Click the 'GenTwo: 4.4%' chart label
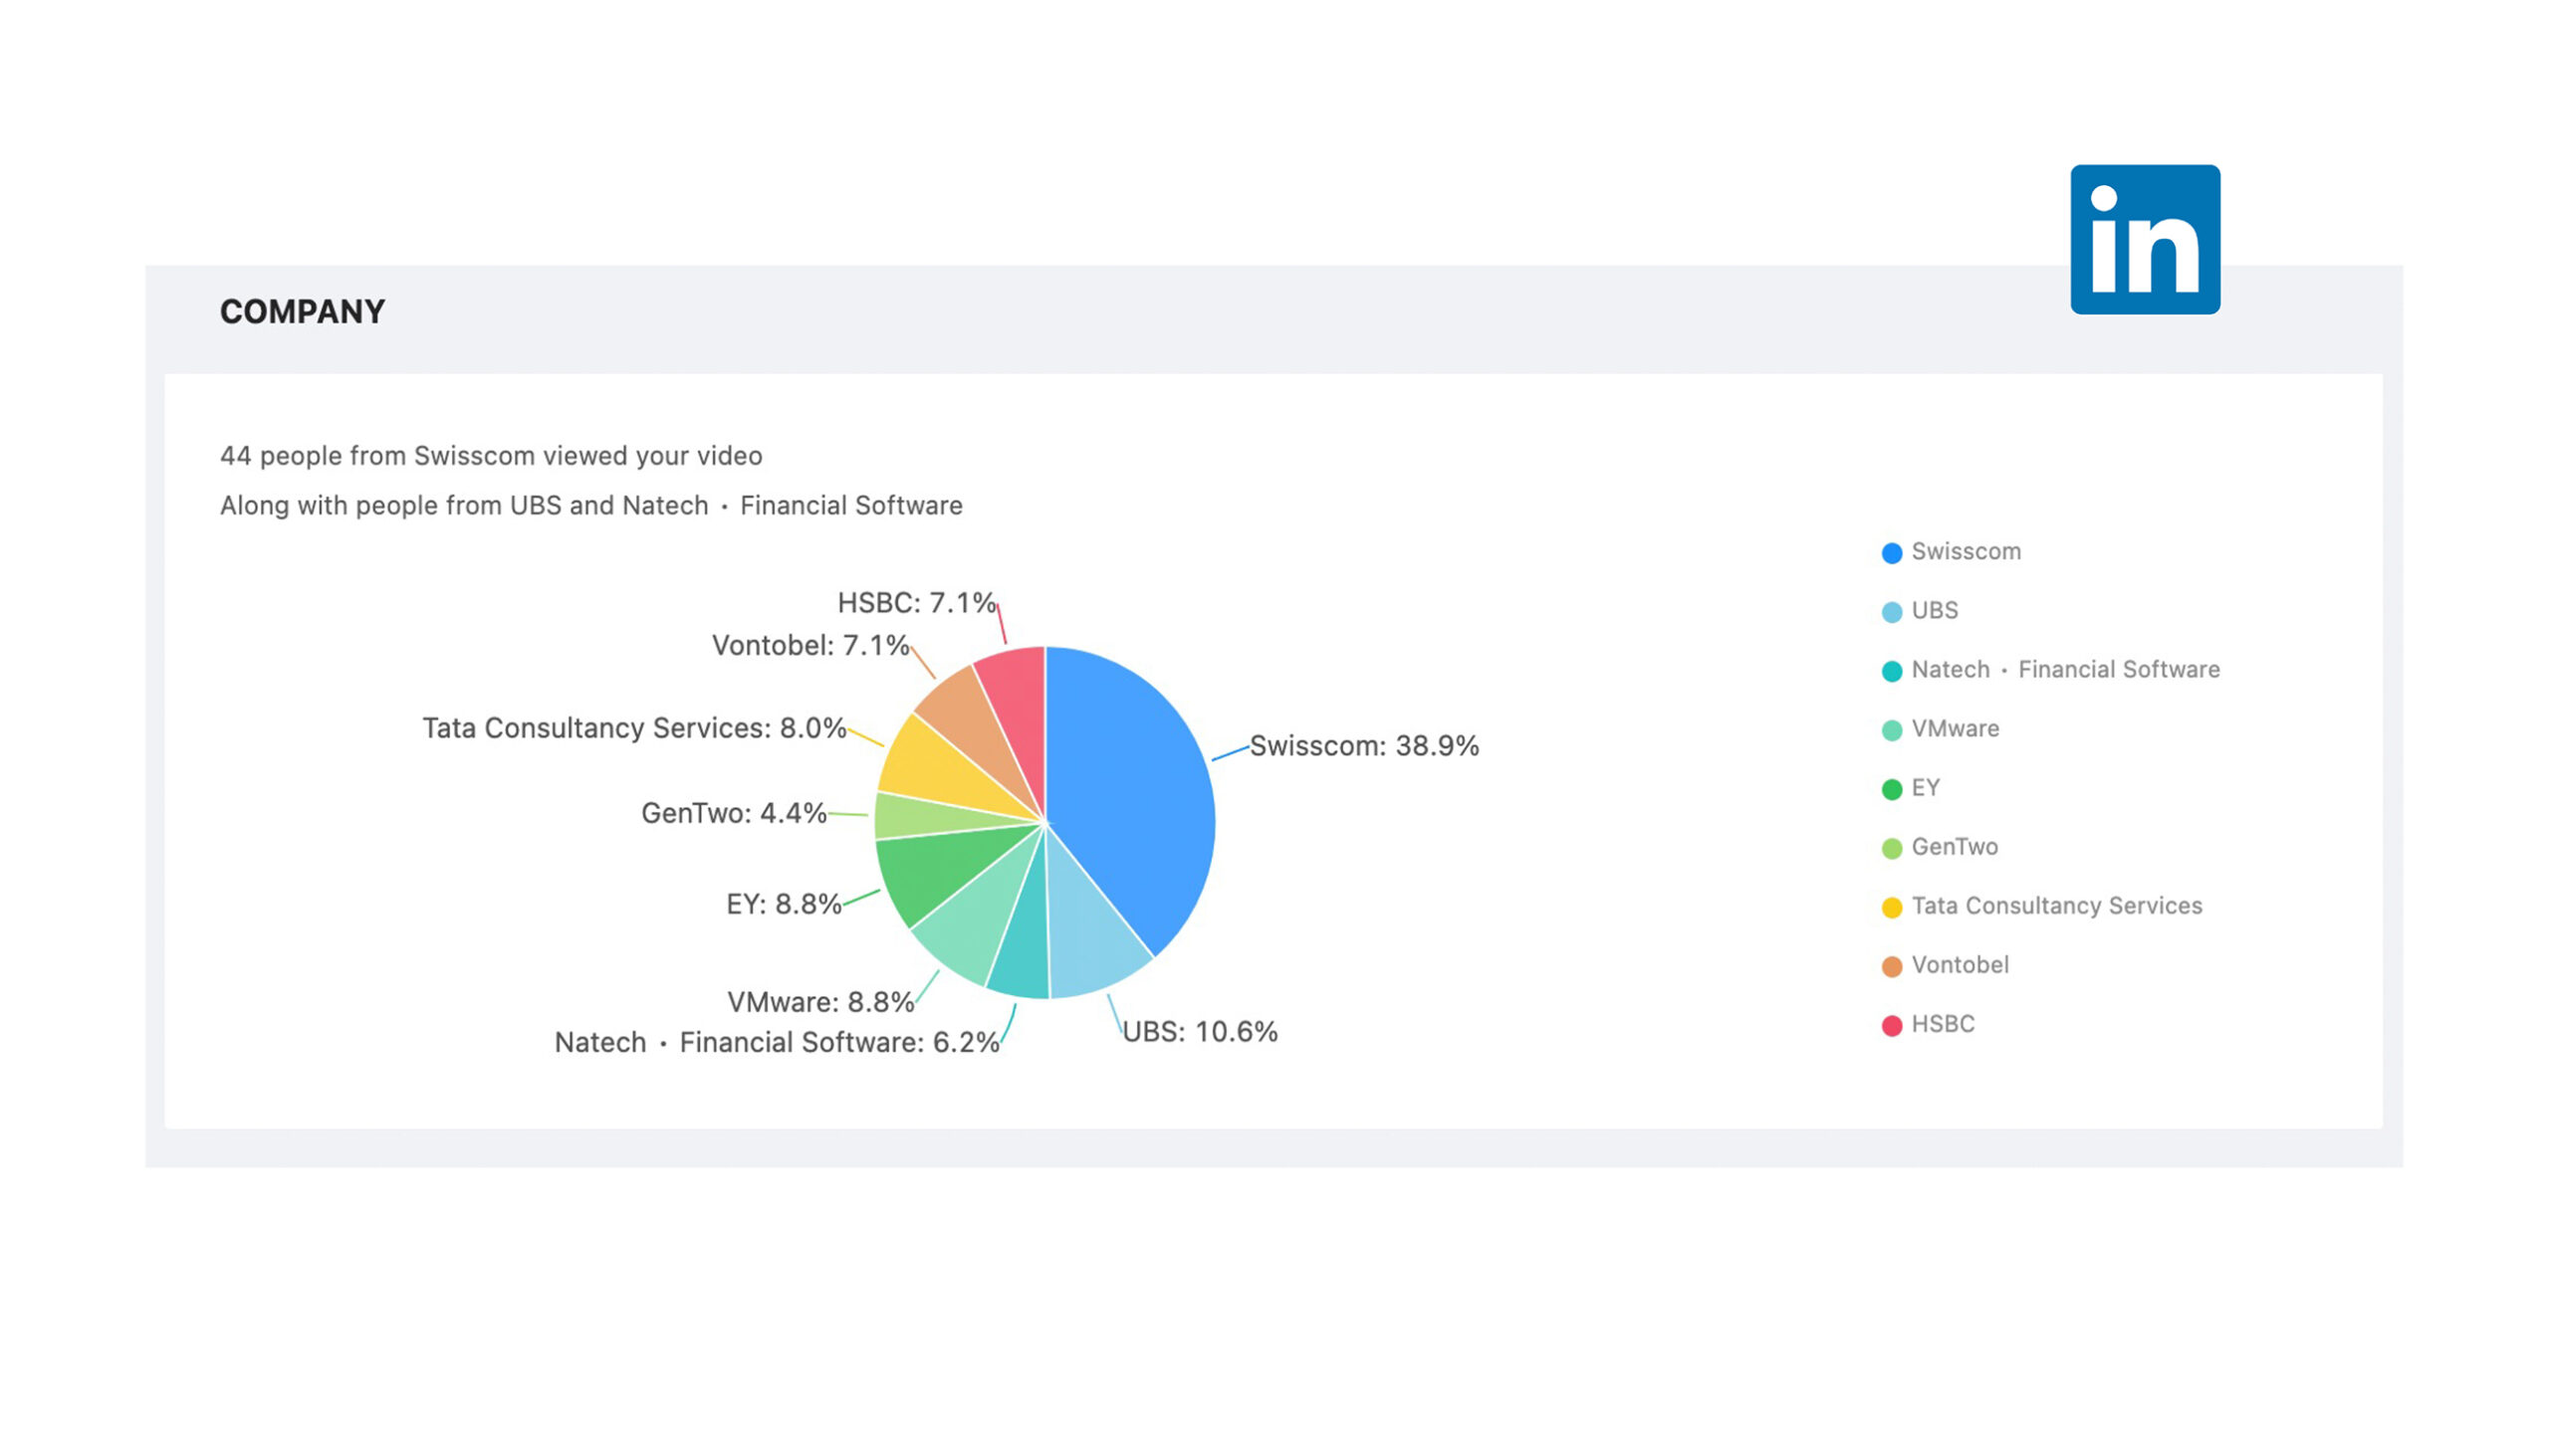Screen dimensions: 2549x1433 [734, 814]
